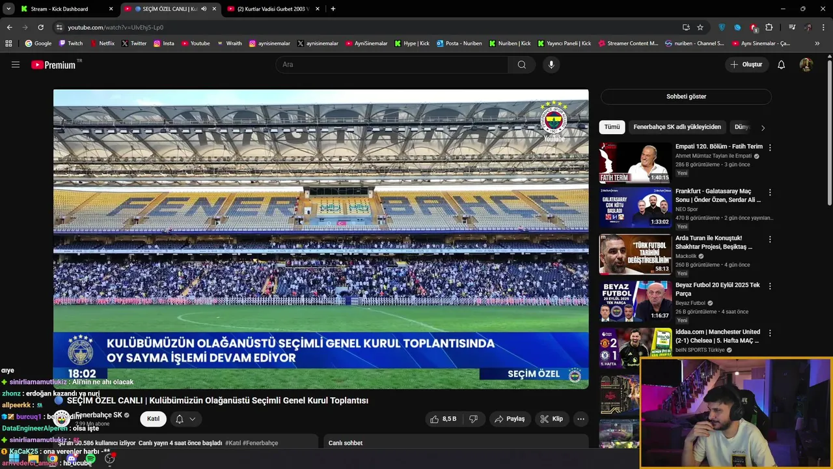Open the YouTube hamburger guide menu
The width and height of the screenshot is (833, 469).
[x=16, y=64]
